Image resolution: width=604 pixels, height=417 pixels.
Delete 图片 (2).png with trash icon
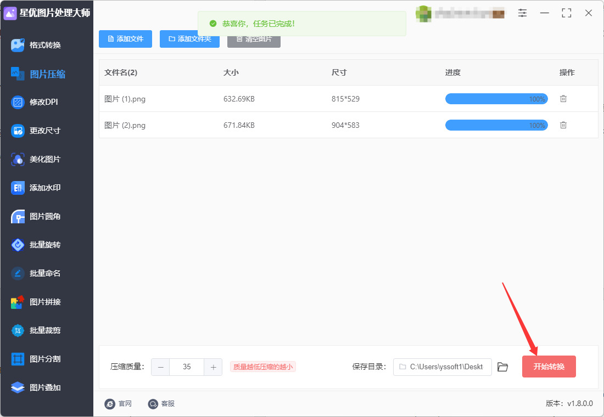click(x=563, y=125)
